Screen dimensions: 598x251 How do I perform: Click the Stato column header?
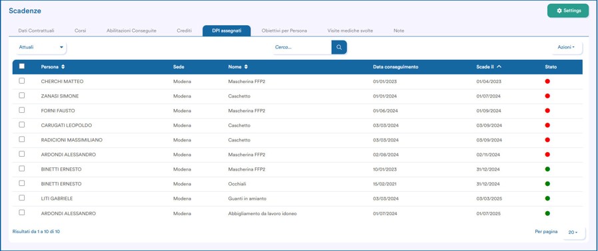[551, 67]
